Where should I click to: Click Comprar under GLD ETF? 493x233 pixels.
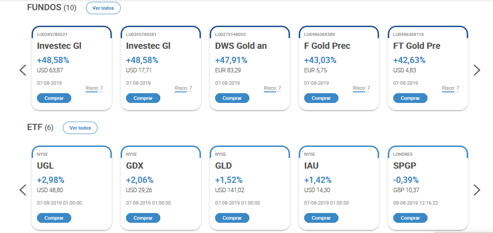point(232,218)
